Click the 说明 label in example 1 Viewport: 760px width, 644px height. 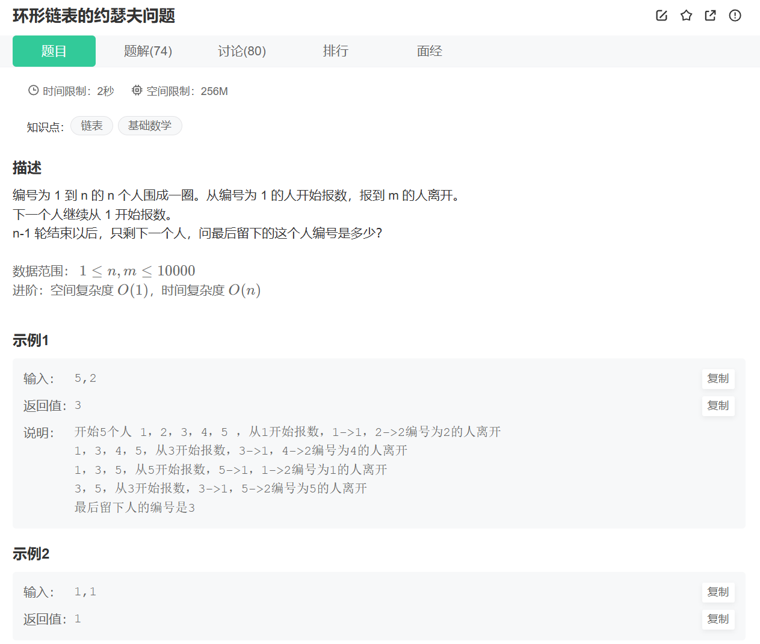pyautogui.click(x=39, y=433)
